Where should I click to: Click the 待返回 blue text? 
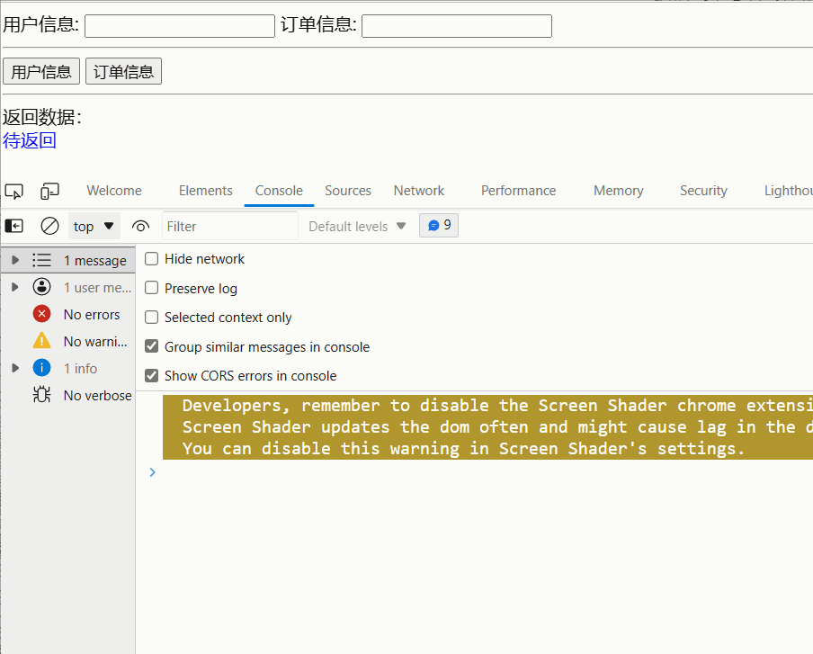tap(30, 140)
